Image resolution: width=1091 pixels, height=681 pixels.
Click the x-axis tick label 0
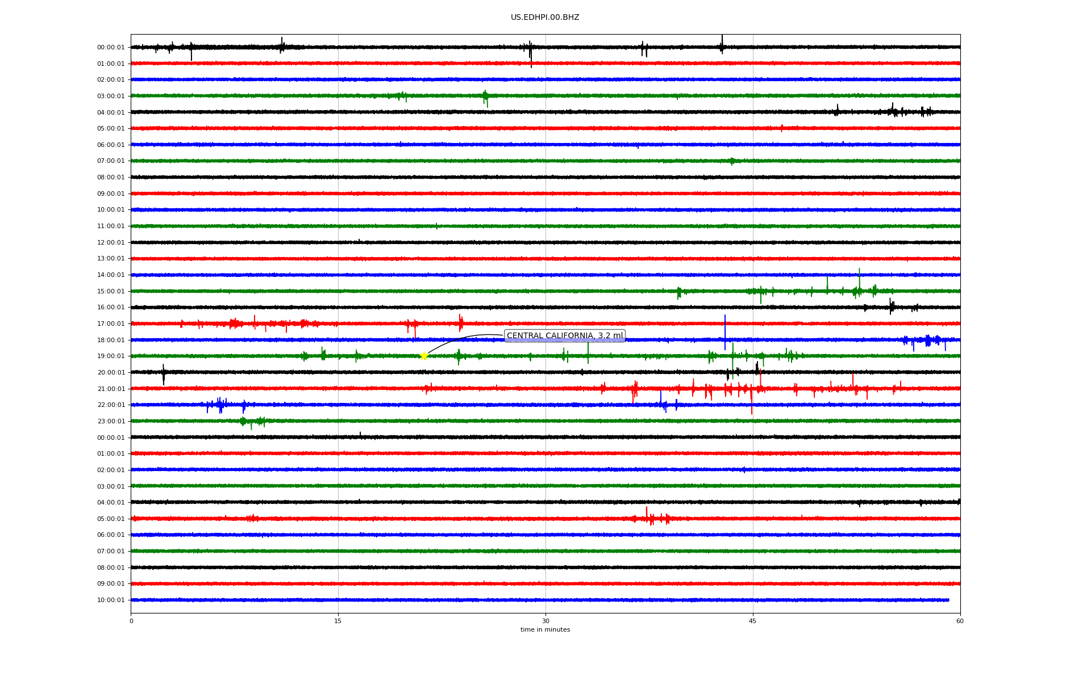click(131, 621)
